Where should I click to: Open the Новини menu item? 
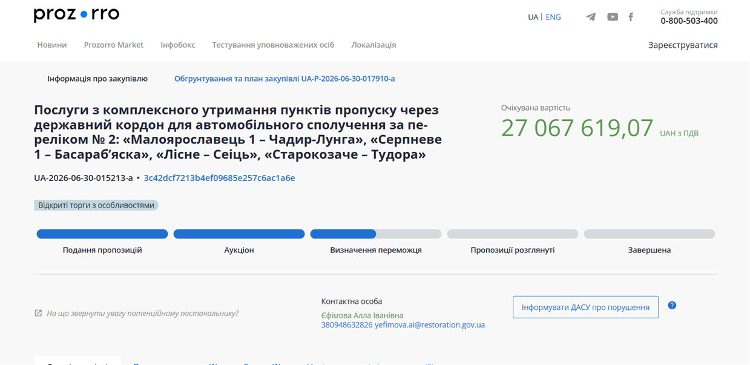click(52, 45)
